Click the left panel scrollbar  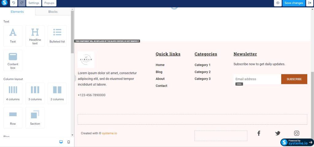click(x=72, y=32)
